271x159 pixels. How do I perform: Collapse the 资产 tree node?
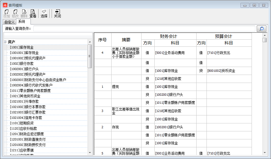(x=5, y=42)
